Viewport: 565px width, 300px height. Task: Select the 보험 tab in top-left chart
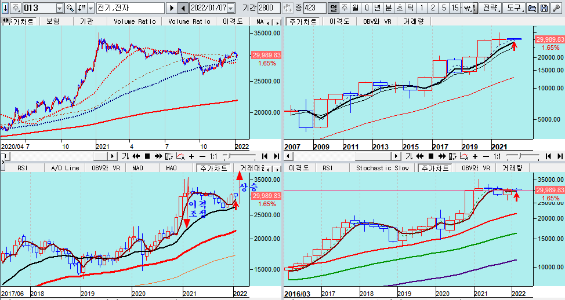click(53, 21)
